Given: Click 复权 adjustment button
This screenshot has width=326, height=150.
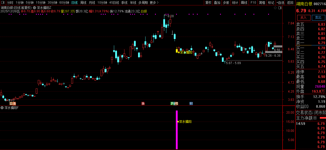Looking at the screenshot, I should [208, 3].
